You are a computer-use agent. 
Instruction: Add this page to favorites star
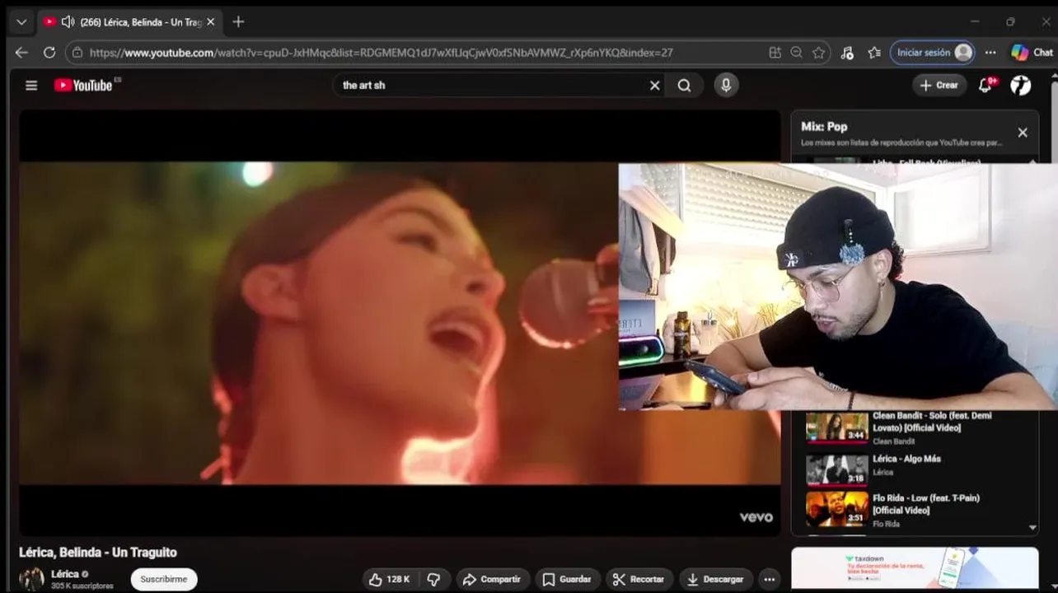tap(818, 52)
